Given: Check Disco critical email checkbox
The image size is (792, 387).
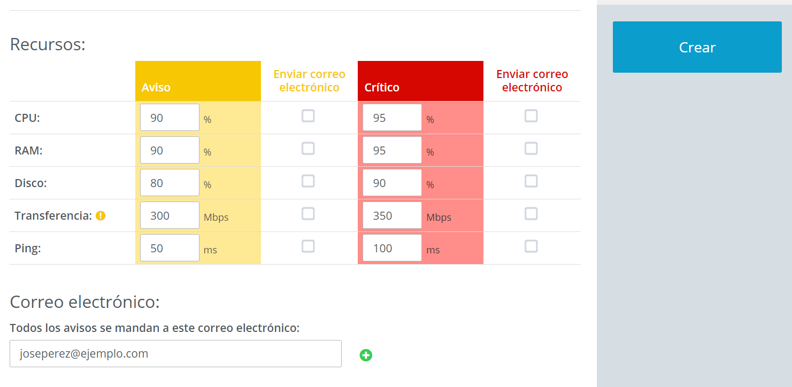Looking at the screenshot, I should tap(531, 181).
